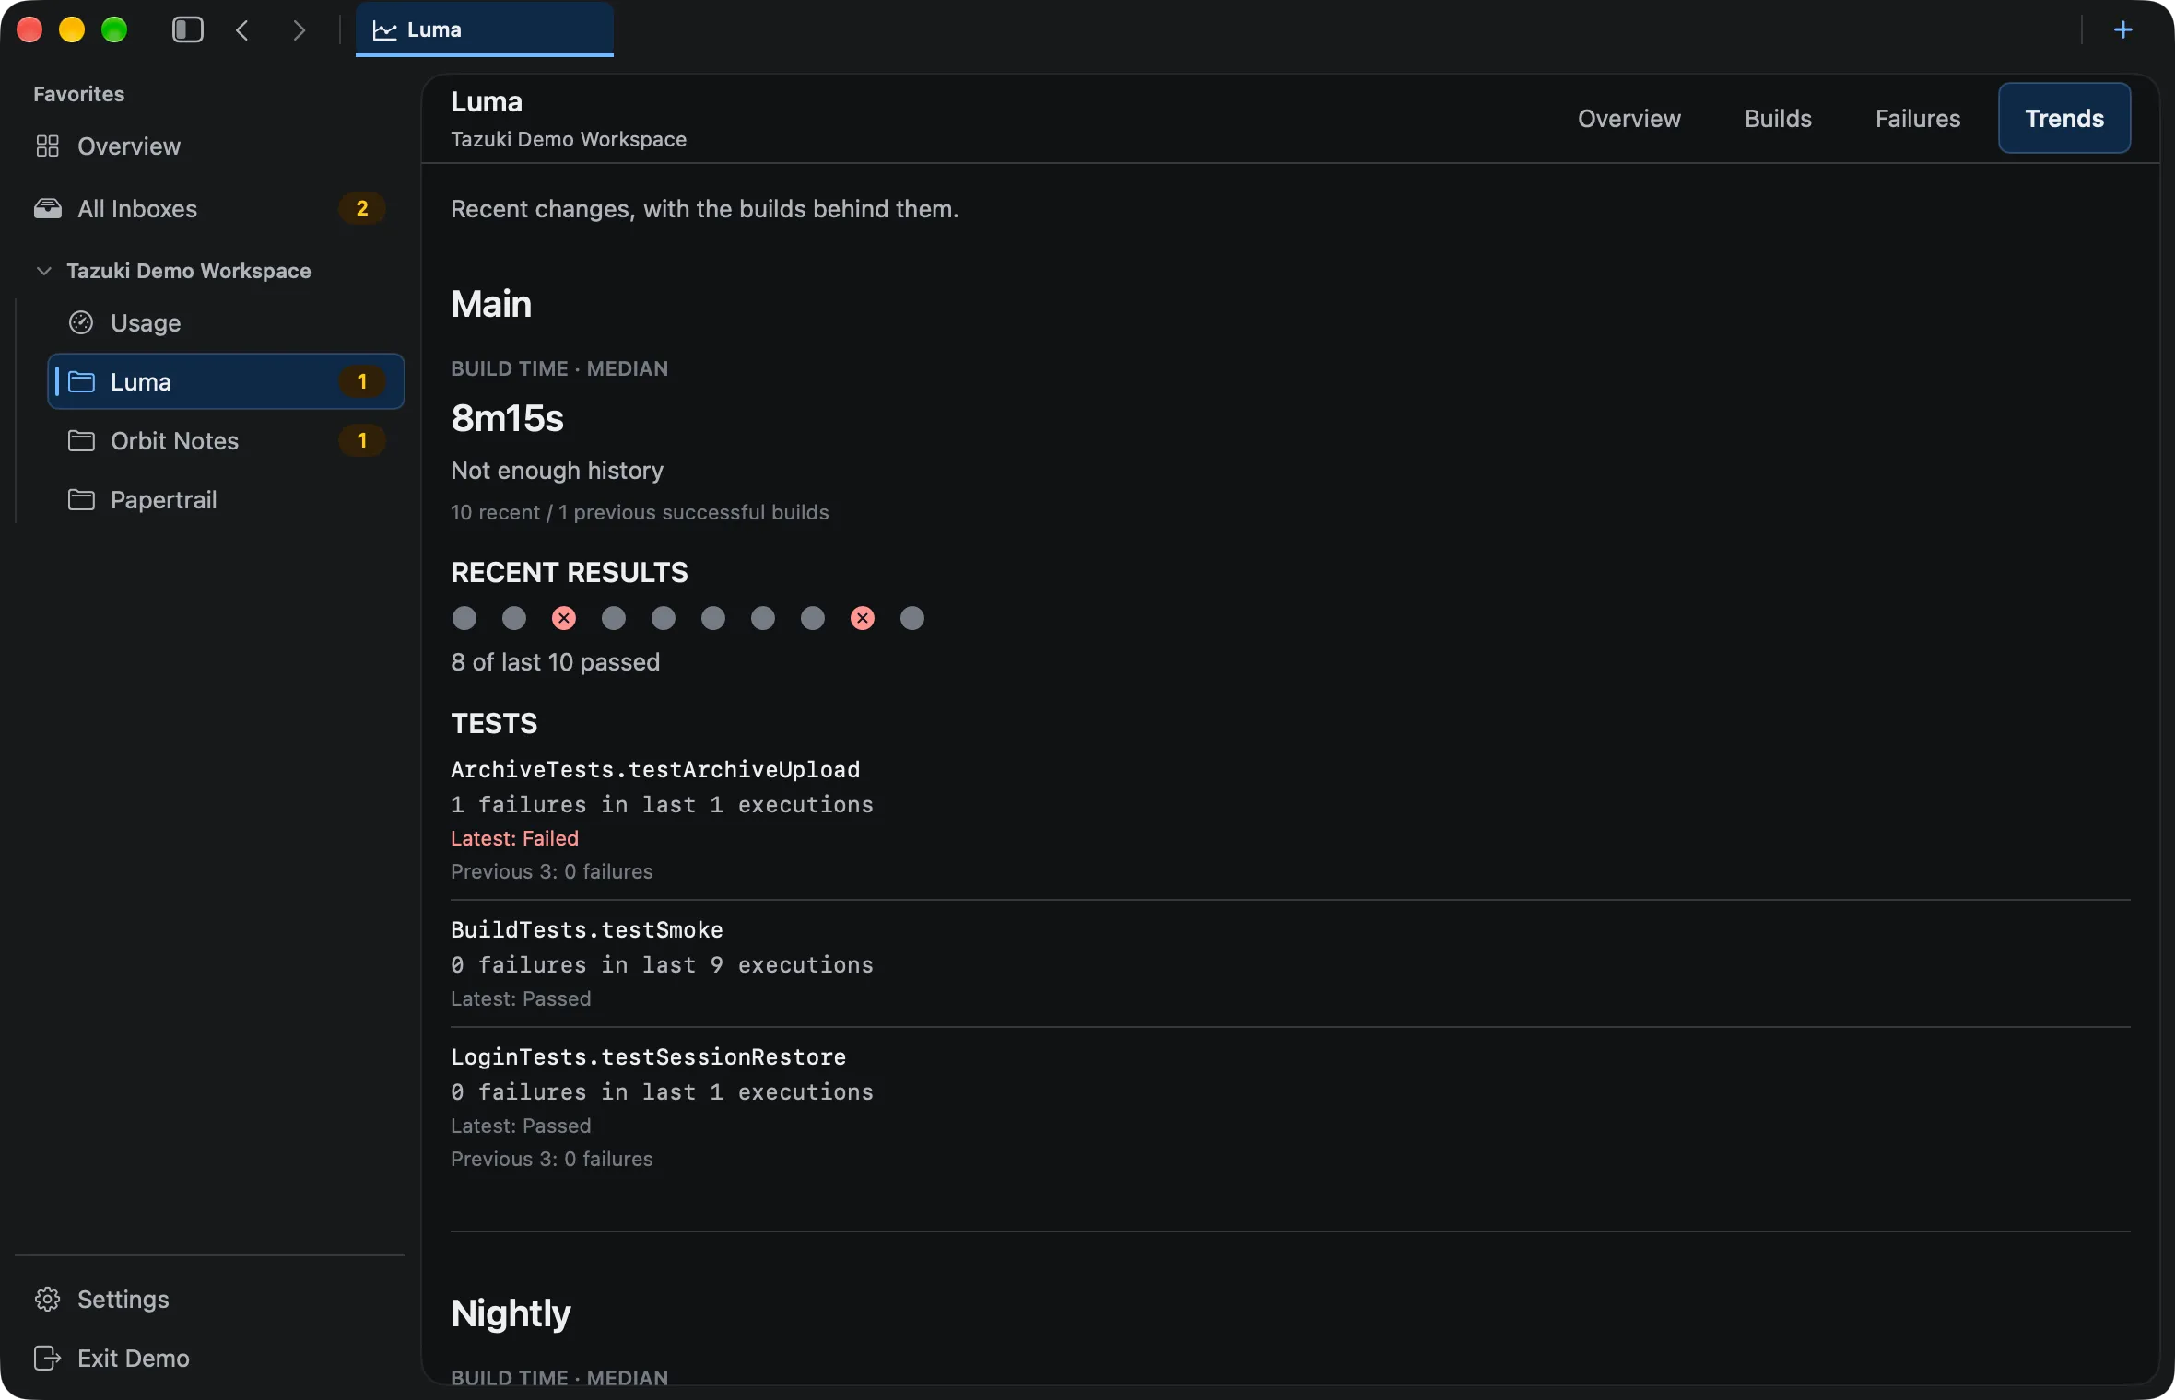Select the Orbit Notes project

(x=227, y=441)
